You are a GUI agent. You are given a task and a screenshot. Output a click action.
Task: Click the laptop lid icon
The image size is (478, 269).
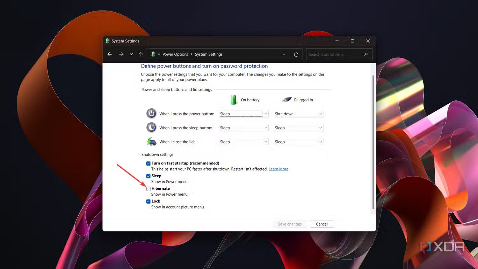pos(151,142)
